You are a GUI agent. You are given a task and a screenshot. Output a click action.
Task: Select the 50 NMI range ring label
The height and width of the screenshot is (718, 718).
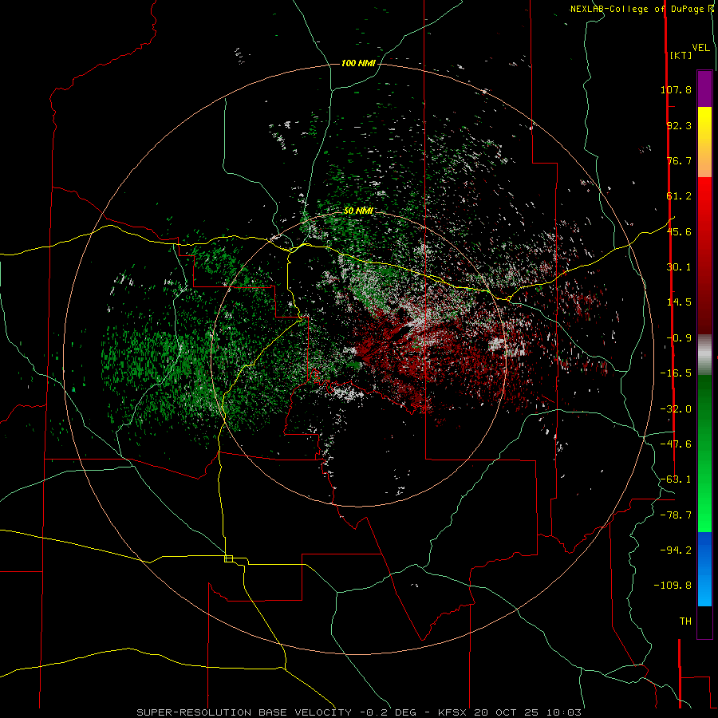(358, 211)
